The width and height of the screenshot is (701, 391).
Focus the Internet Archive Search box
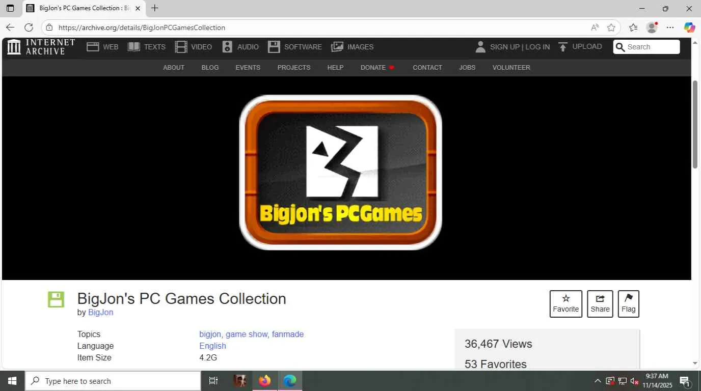[x=646, y=47]
